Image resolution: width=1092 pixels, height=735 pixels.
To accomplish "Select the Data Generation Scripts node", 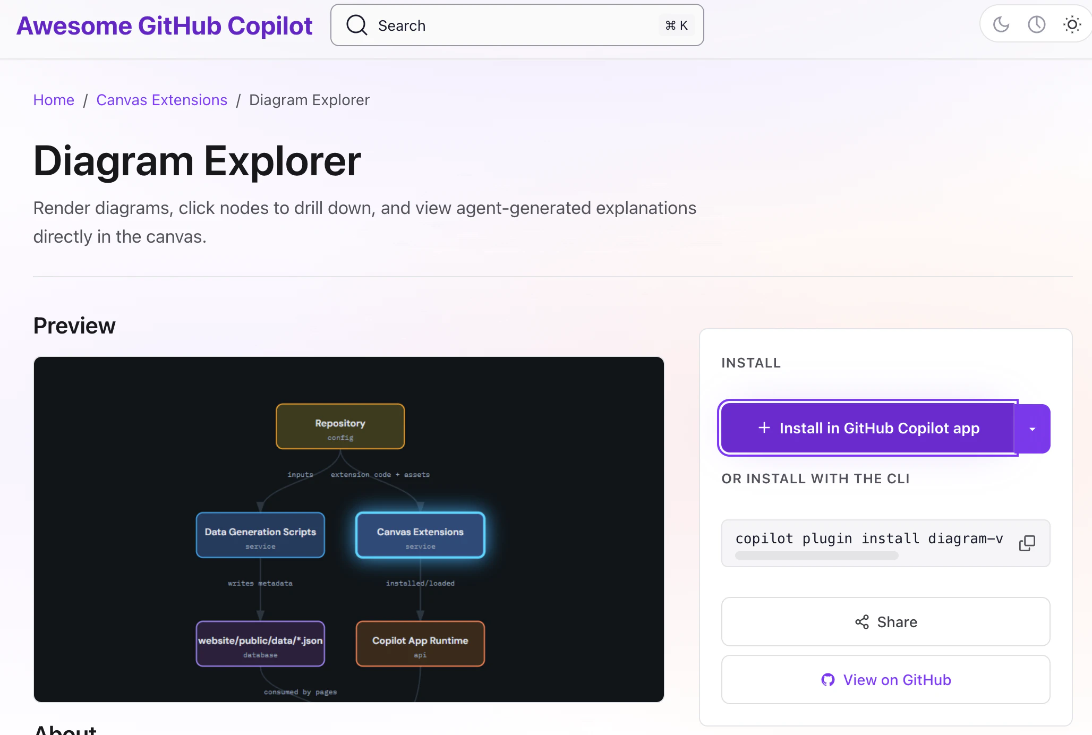I will pyautogui.click(x=260, y=535).
